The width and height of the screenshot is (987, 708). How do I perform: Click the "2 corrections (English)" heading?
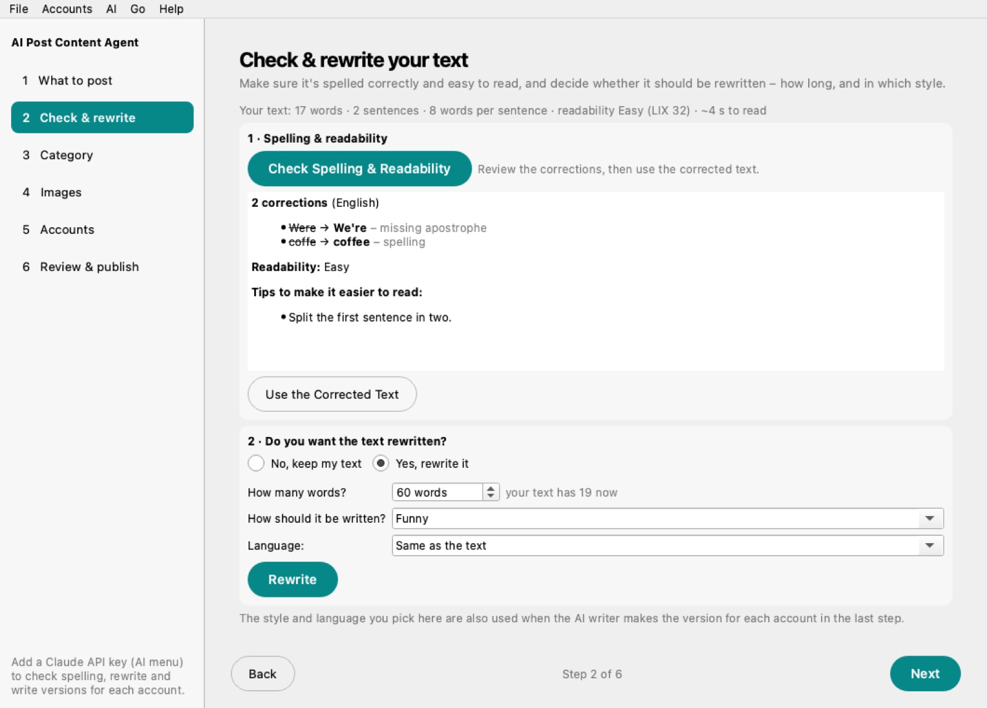click(315, 202)
